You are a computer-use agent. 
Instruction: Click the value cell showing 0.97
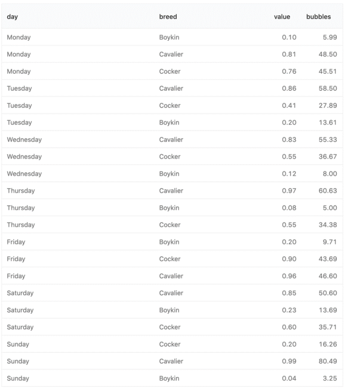[x=289, y=191]
